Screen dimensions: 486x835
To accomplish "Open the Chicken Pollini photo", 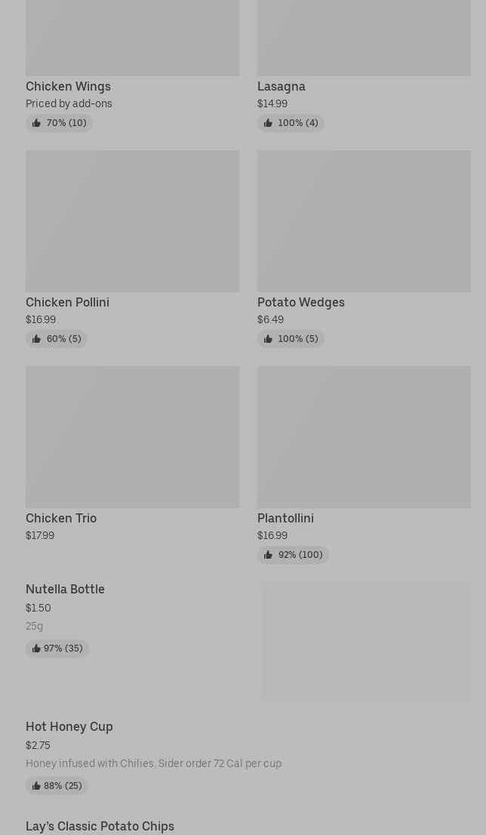I will click(132, 220).
